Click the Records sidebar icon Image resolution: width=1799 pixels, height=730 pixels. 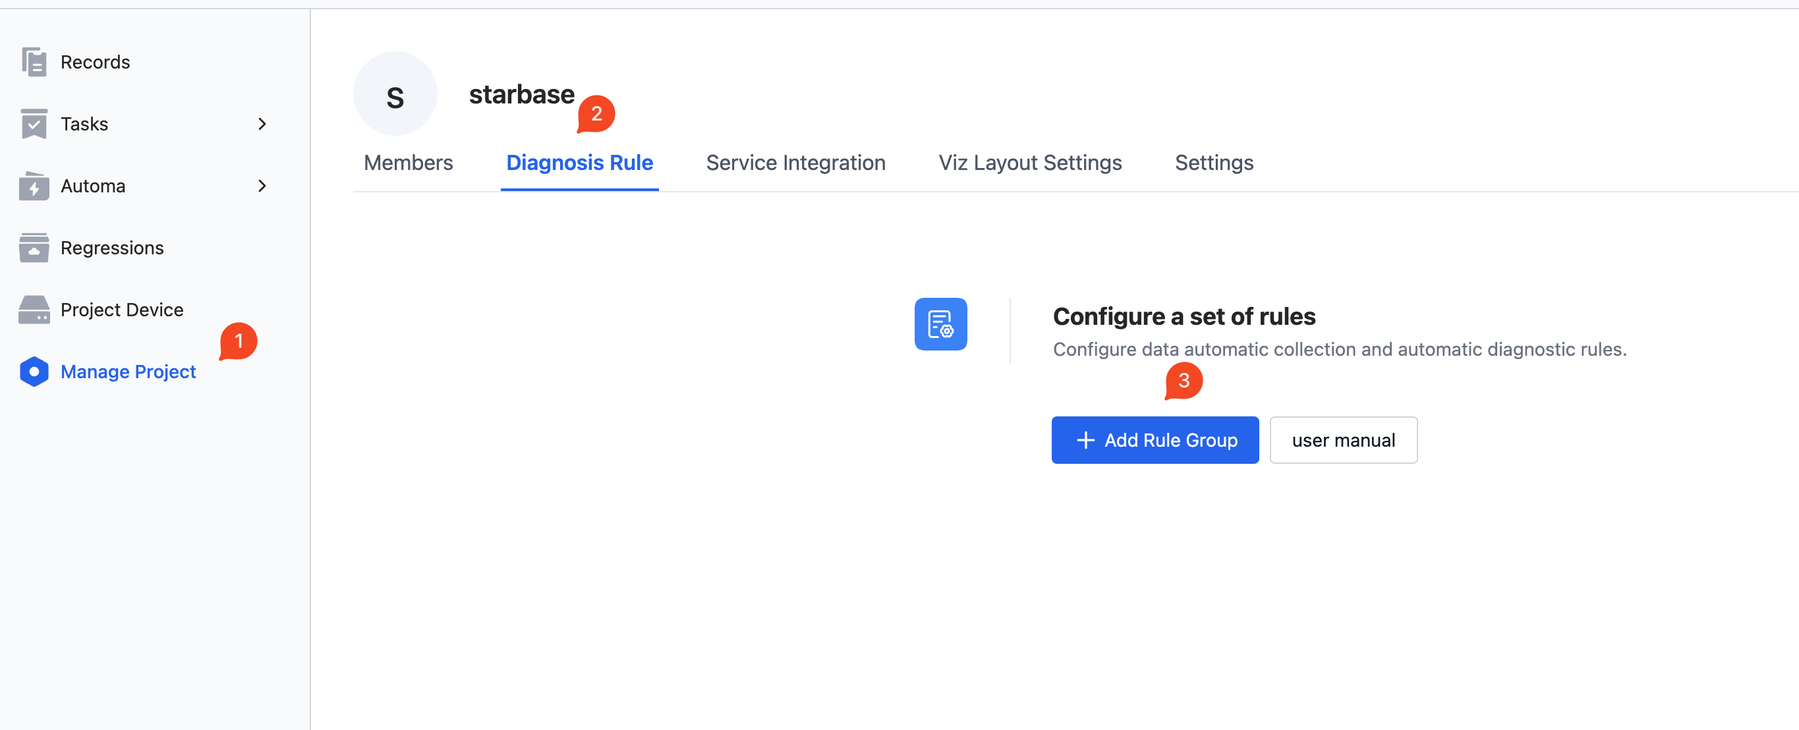pos(34,62)
